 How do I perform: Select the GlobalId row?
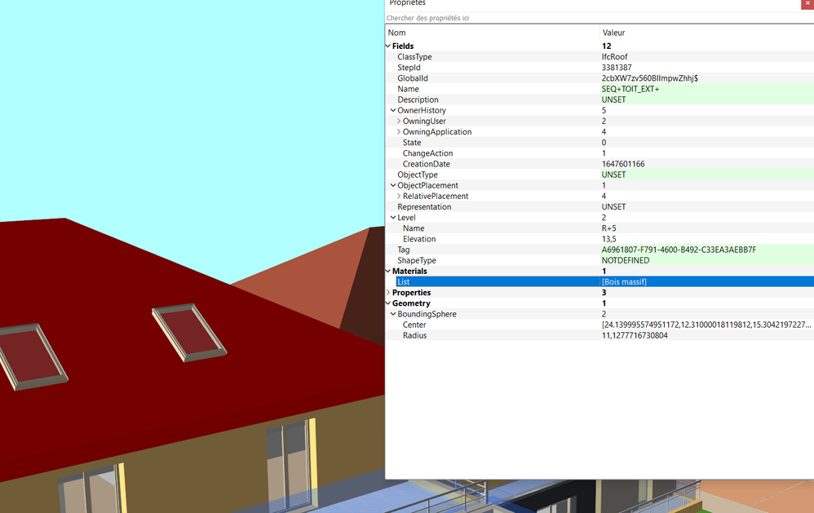[x=599, y=78]
